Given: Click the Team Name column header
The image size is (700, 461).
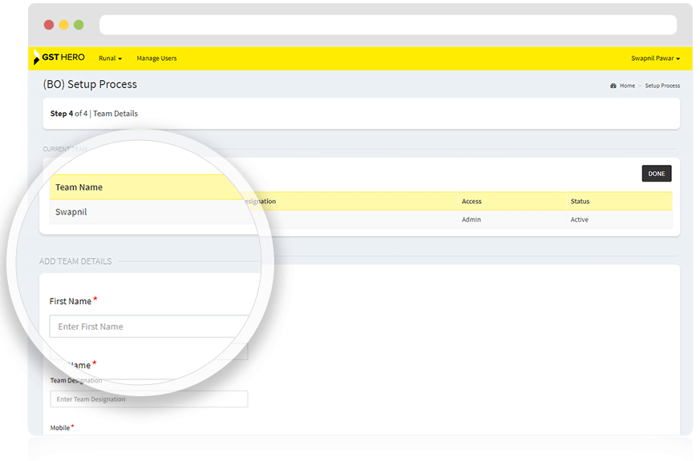Looking at the screenshot, I should pyautogui.click(x=79, y=187).
